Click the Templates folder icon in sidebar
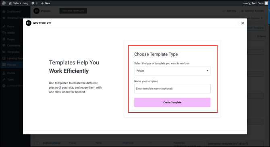Image resolution: width=270 pixels, height=147 pixels. click(4, 52)
